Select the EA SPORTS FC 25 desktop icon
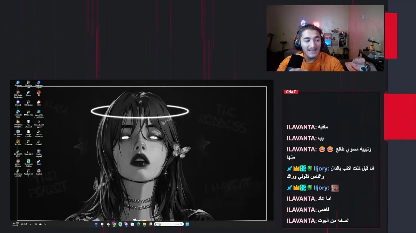 (18, 153)
